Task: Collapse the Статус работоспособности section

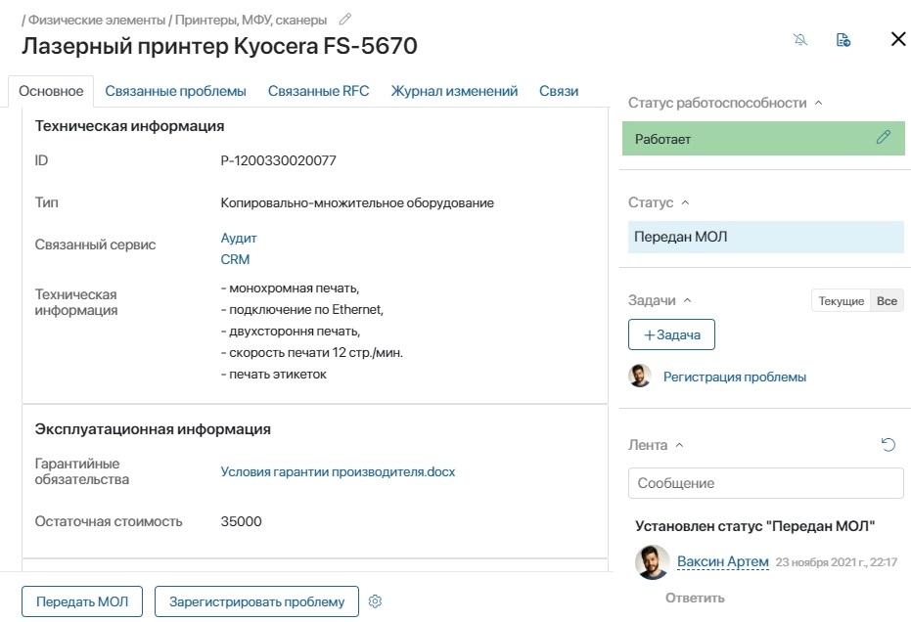Action: 819,103
